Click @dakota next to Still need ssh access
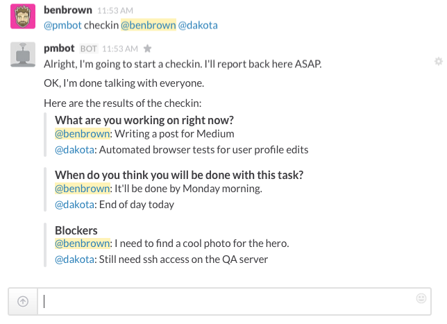This screenshot has width=447, height=324. pyautogui.click(x=74, y=259)
